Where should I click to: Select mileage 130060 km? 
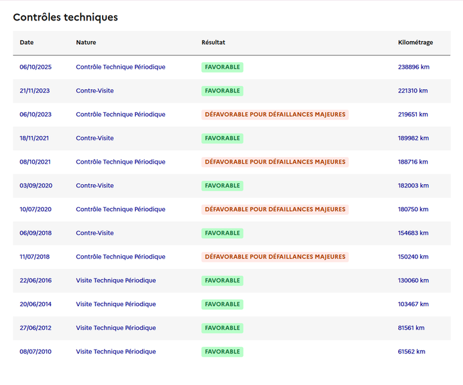(x=414, y=280)
